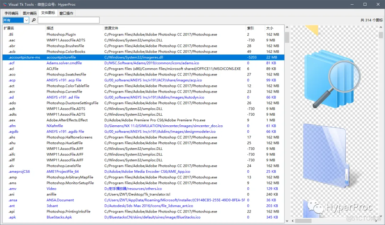
Task: Click the Visual Tk Tools app icon
Action: pos(5,4)
